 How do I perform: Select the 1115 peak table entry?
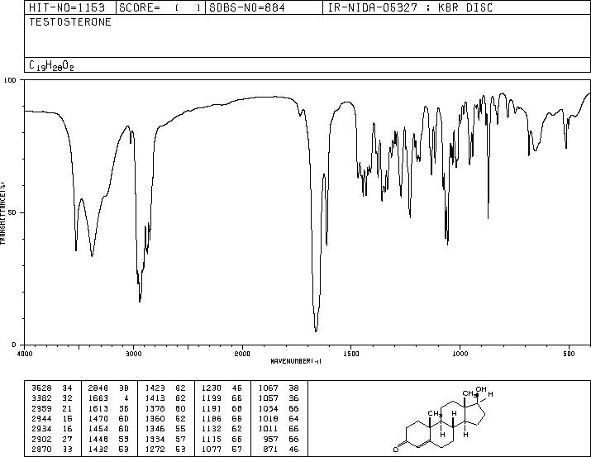222,439
